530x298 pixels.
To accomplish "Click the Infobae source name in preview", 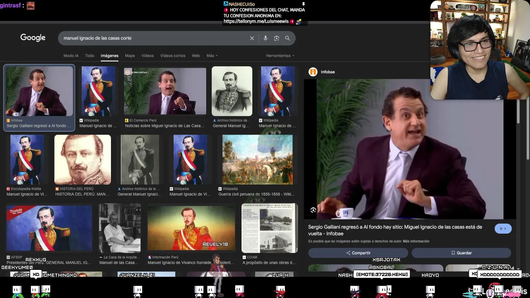I will 328,72.
